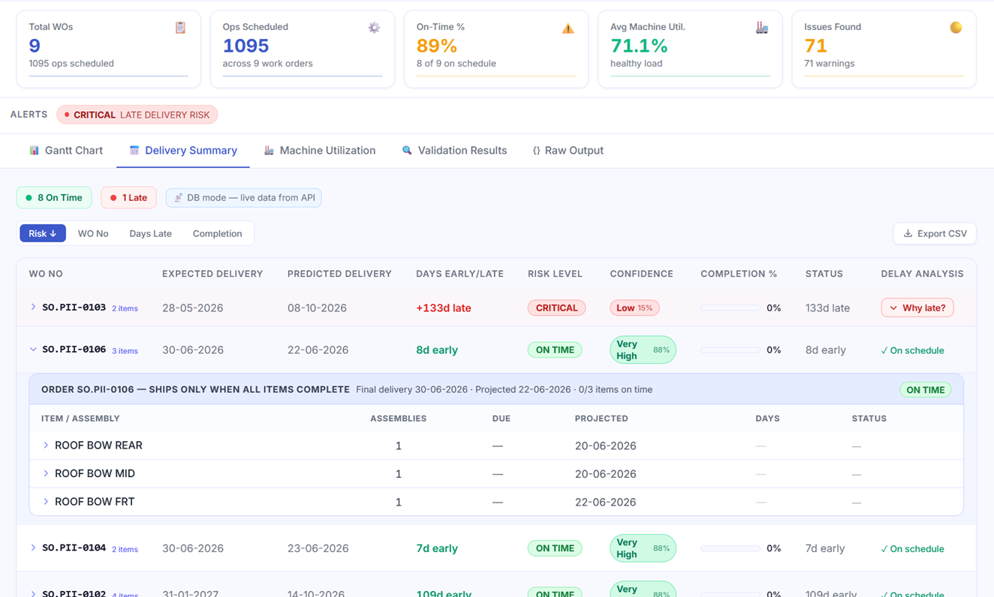This screenshot has width=994, height=597.
Task: Click predicted delivery 08-10-2026
Action: click(317, 307)
